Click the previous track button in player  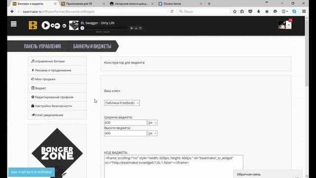pos(53,26)
